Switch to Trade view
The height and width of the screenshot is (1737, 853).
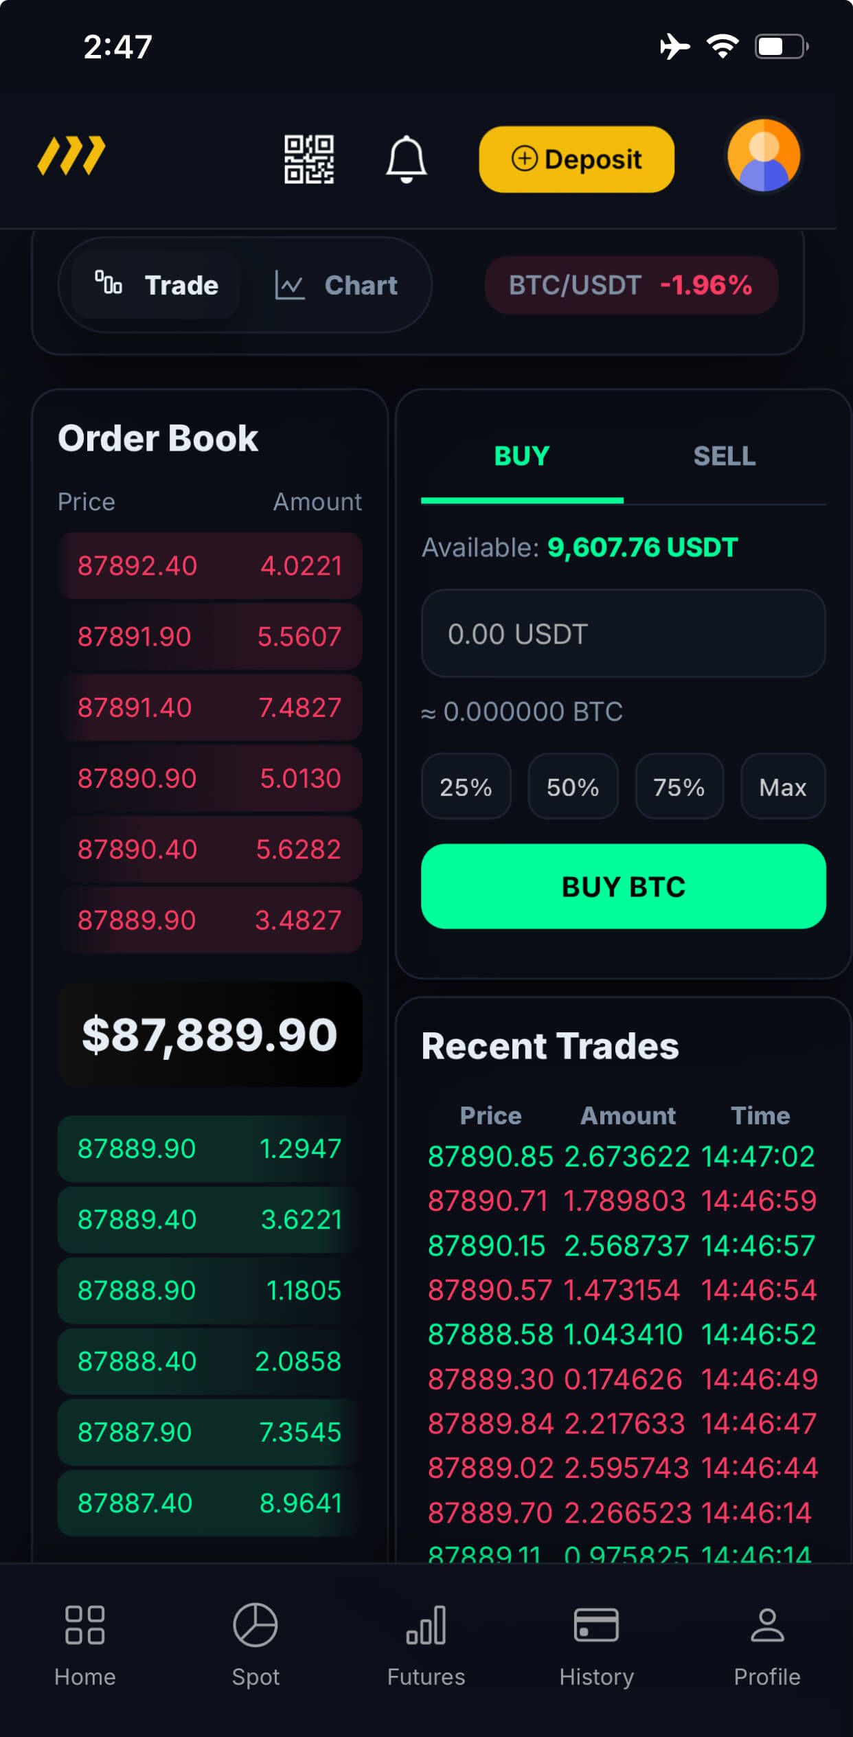[x=157, y=285]
